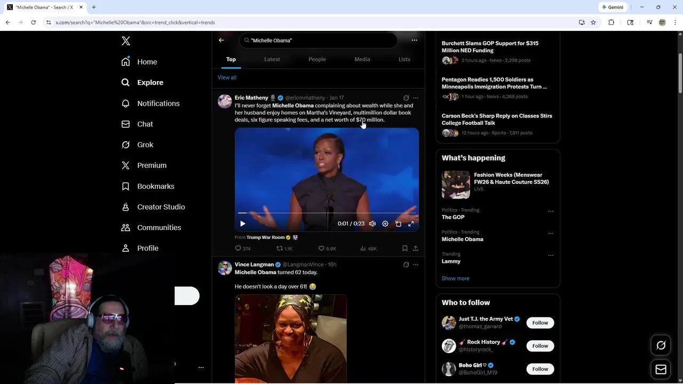The height and width of the screenshot is (384, 683).
Task: Seek on the video progress bar
Action: click(x=327, y=213)
